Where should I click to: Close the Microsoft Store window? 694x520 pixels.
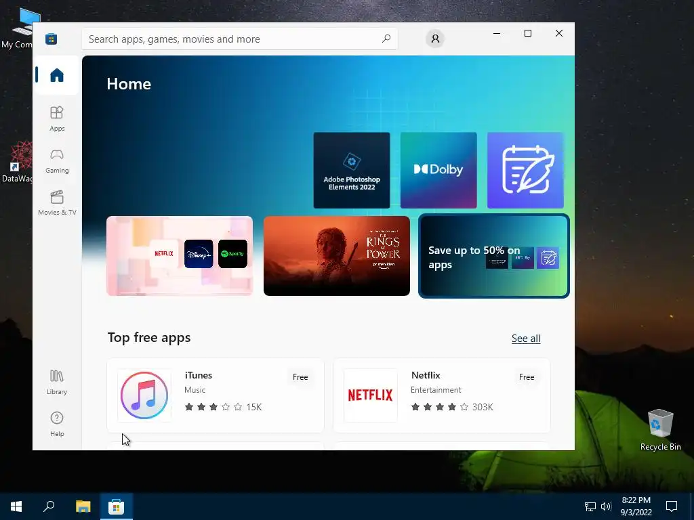coord(559,33)
